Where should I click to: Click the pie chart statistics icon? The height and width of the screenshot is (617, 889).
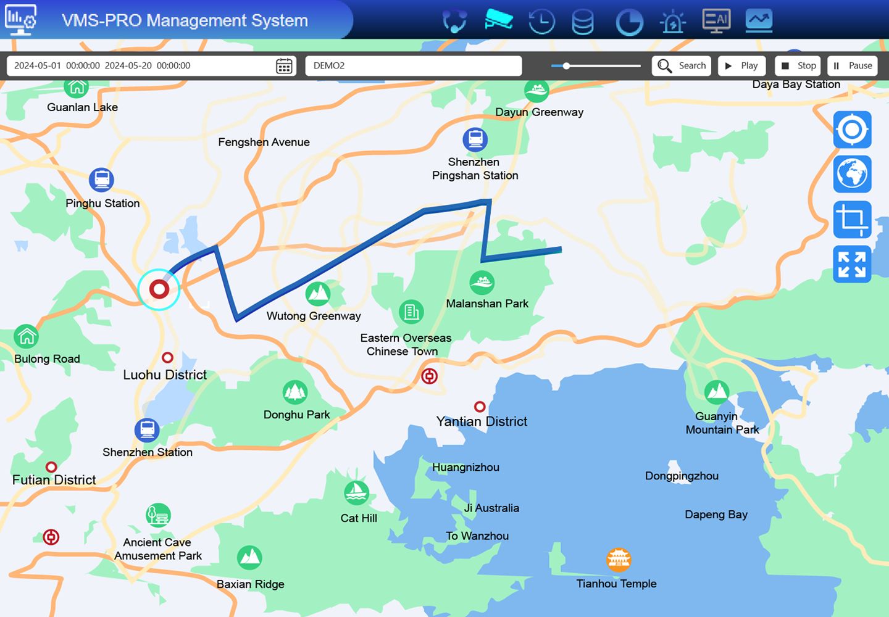[x=629, y=20]
